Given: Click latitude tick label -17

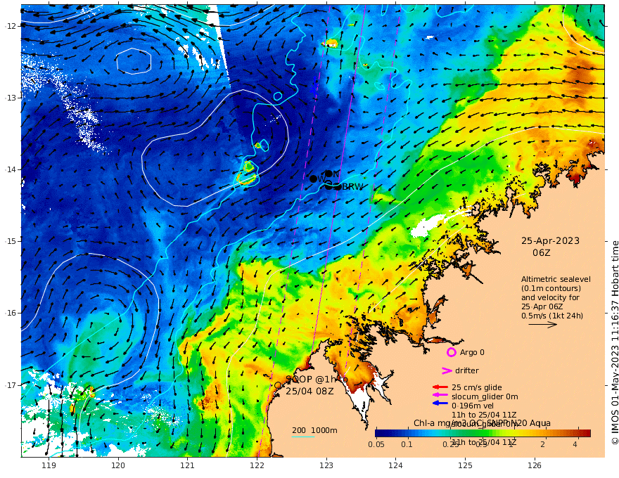Looking at the screenshot, I should click(11, 385).
